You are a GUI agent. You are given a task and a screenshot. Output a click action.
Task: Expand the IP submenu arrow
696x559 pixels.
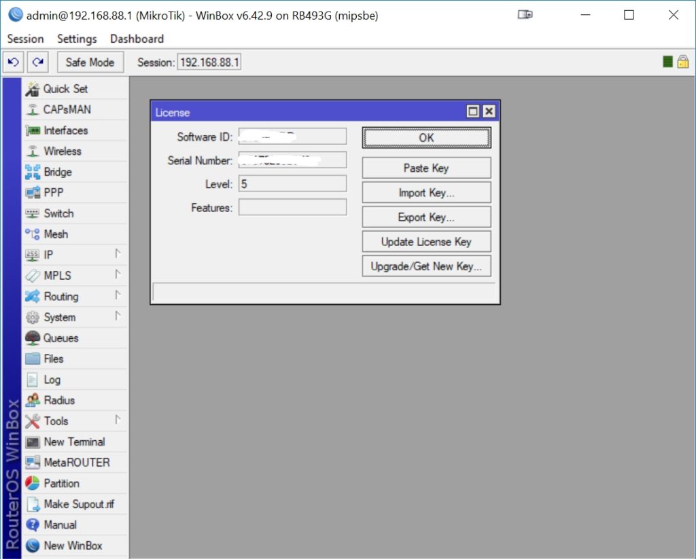(x=118, y=253)
